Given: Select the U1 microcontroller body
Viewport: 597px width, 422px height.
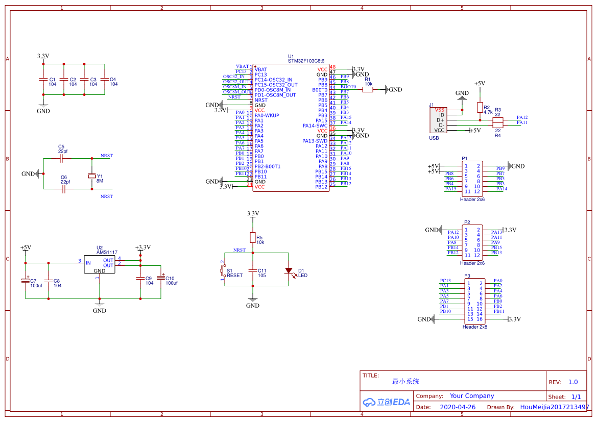Looking at the screenshot, I should point(291,128).
